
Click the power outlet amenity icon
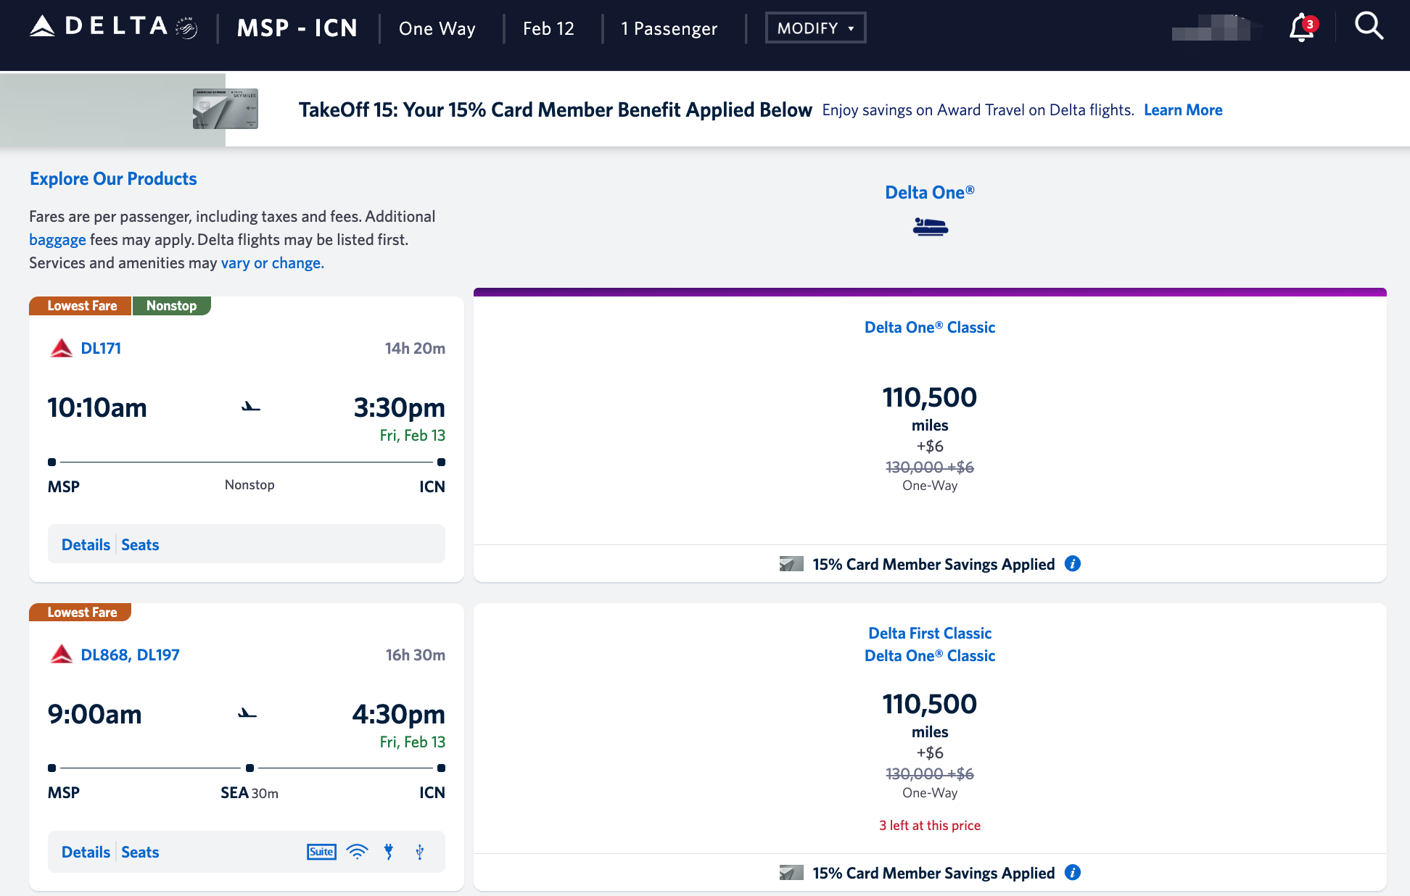click(389, 852)
